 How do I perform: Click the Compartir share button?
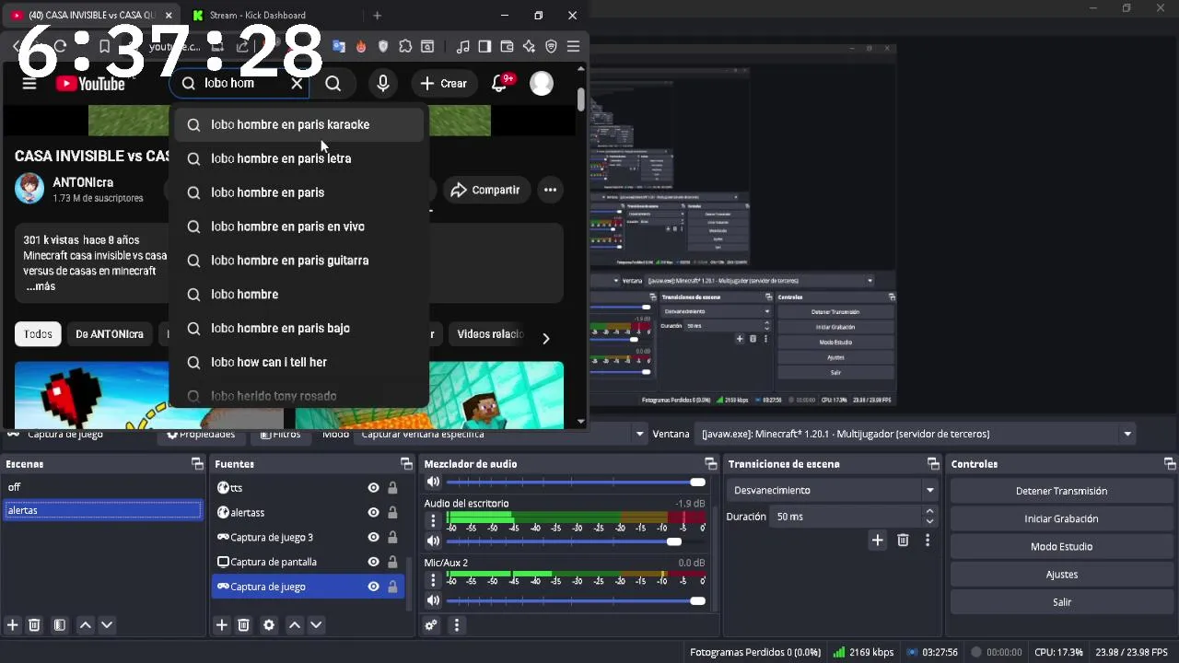point(485,190)
